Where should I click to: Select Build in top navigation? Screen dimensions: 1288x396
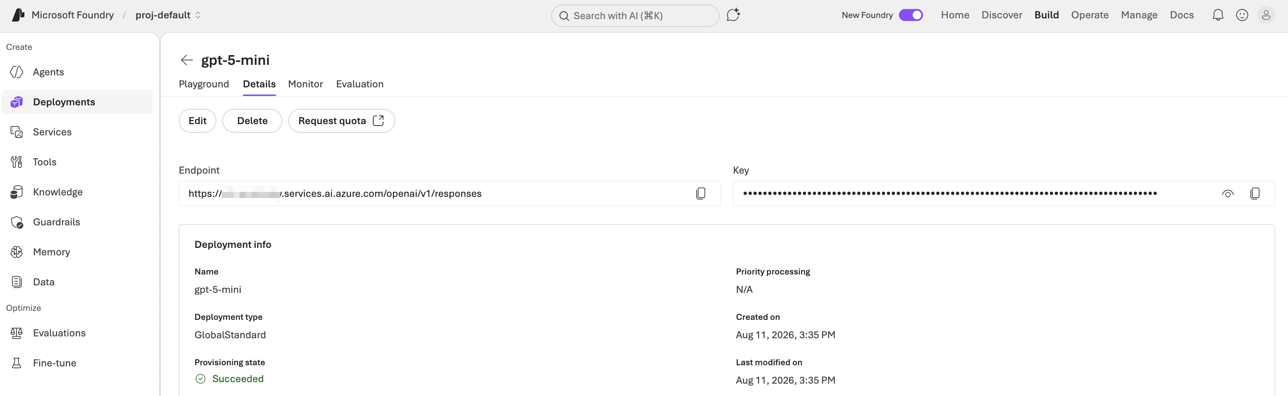(x=1047, y=15)
